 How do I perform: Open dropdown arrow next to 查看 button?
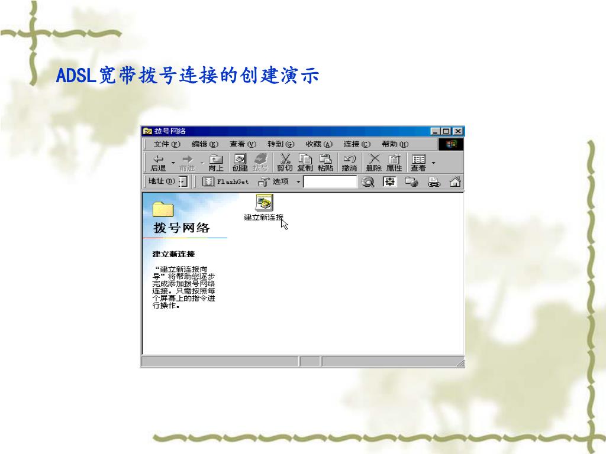point(433,163)
